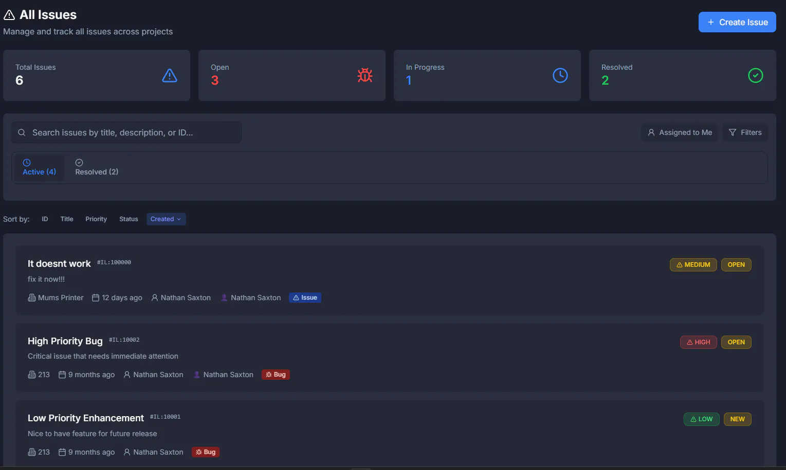This screenshot has height=470, width=786.
Task: Click the green checkmark icon in Resolved card
Action: (x=756, y=75)
